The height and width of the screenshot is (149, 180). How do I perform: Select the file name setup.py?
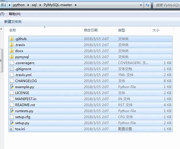coord(22,123)
